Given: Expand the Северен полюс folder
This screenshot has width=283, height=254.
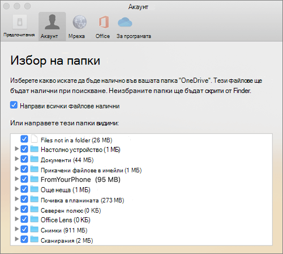Looking at the screenshot, I should (16, 209).
